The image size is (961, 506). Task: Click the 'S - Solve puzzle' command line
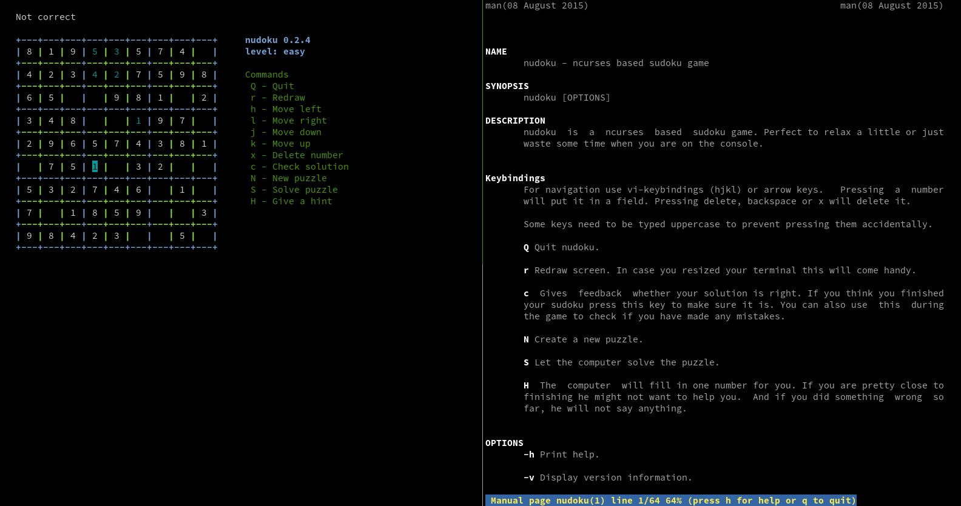(x=294, y=190)
